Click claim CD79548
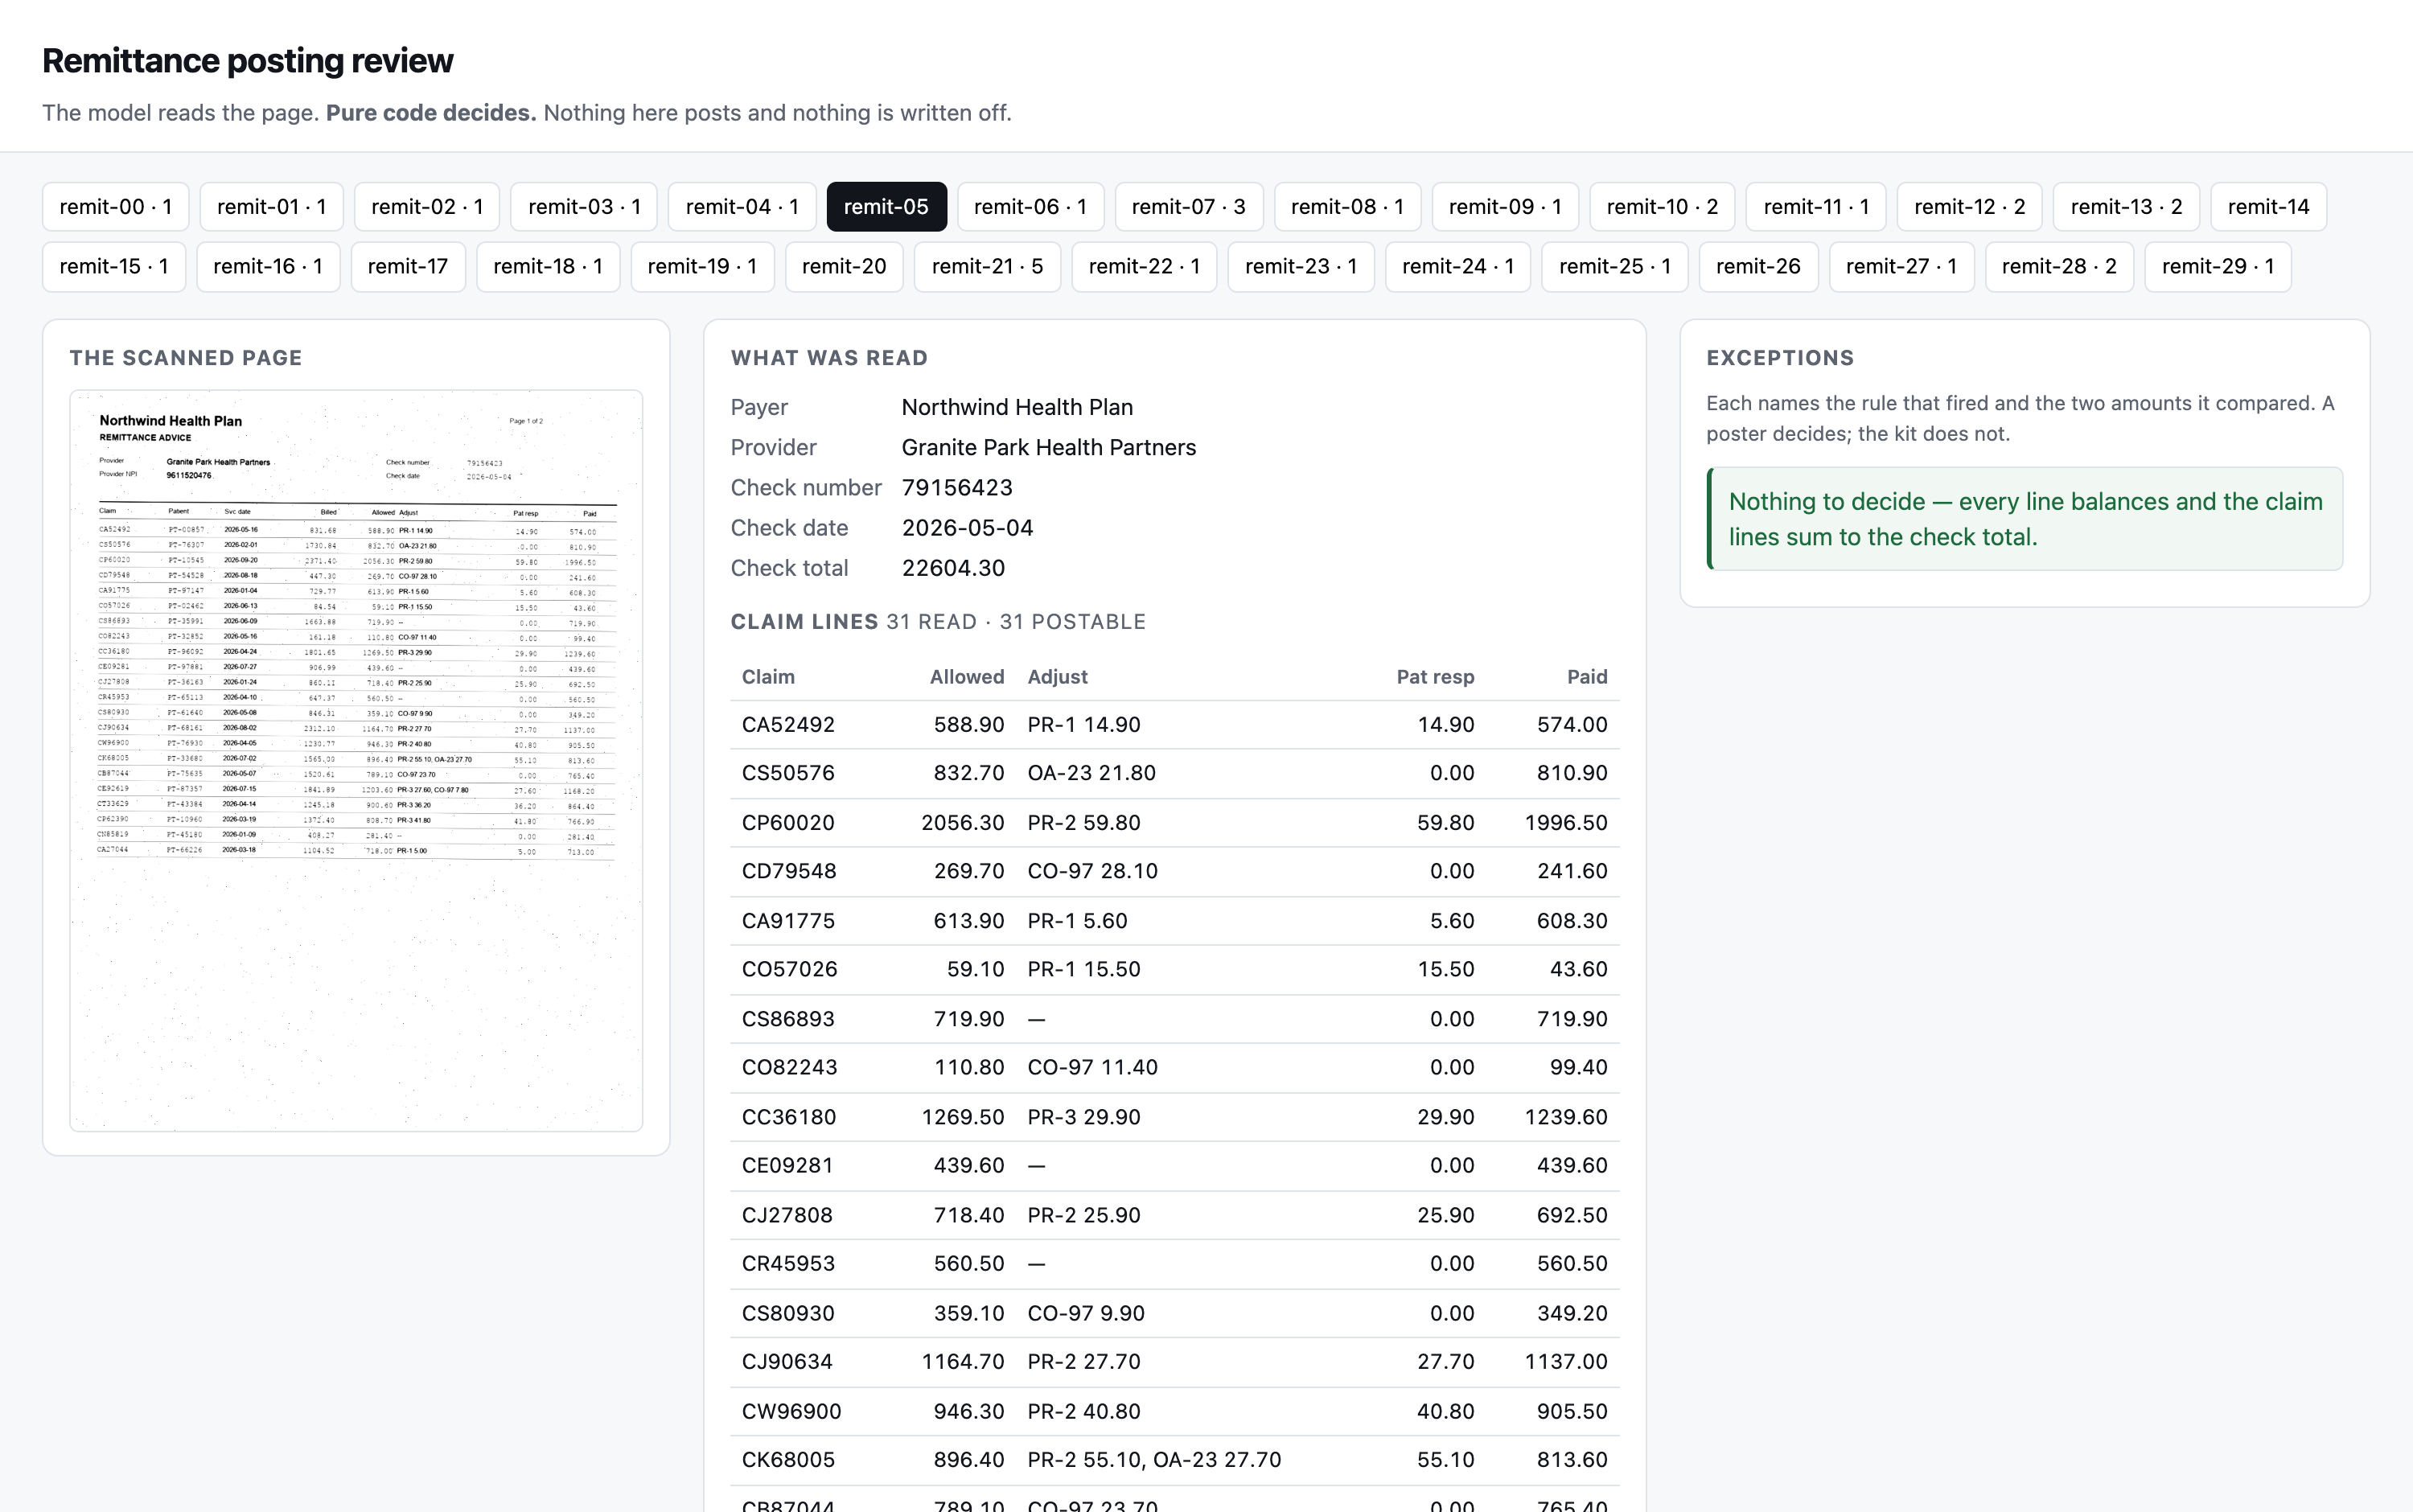The image size is (2413, 1512). click(789, 871)
